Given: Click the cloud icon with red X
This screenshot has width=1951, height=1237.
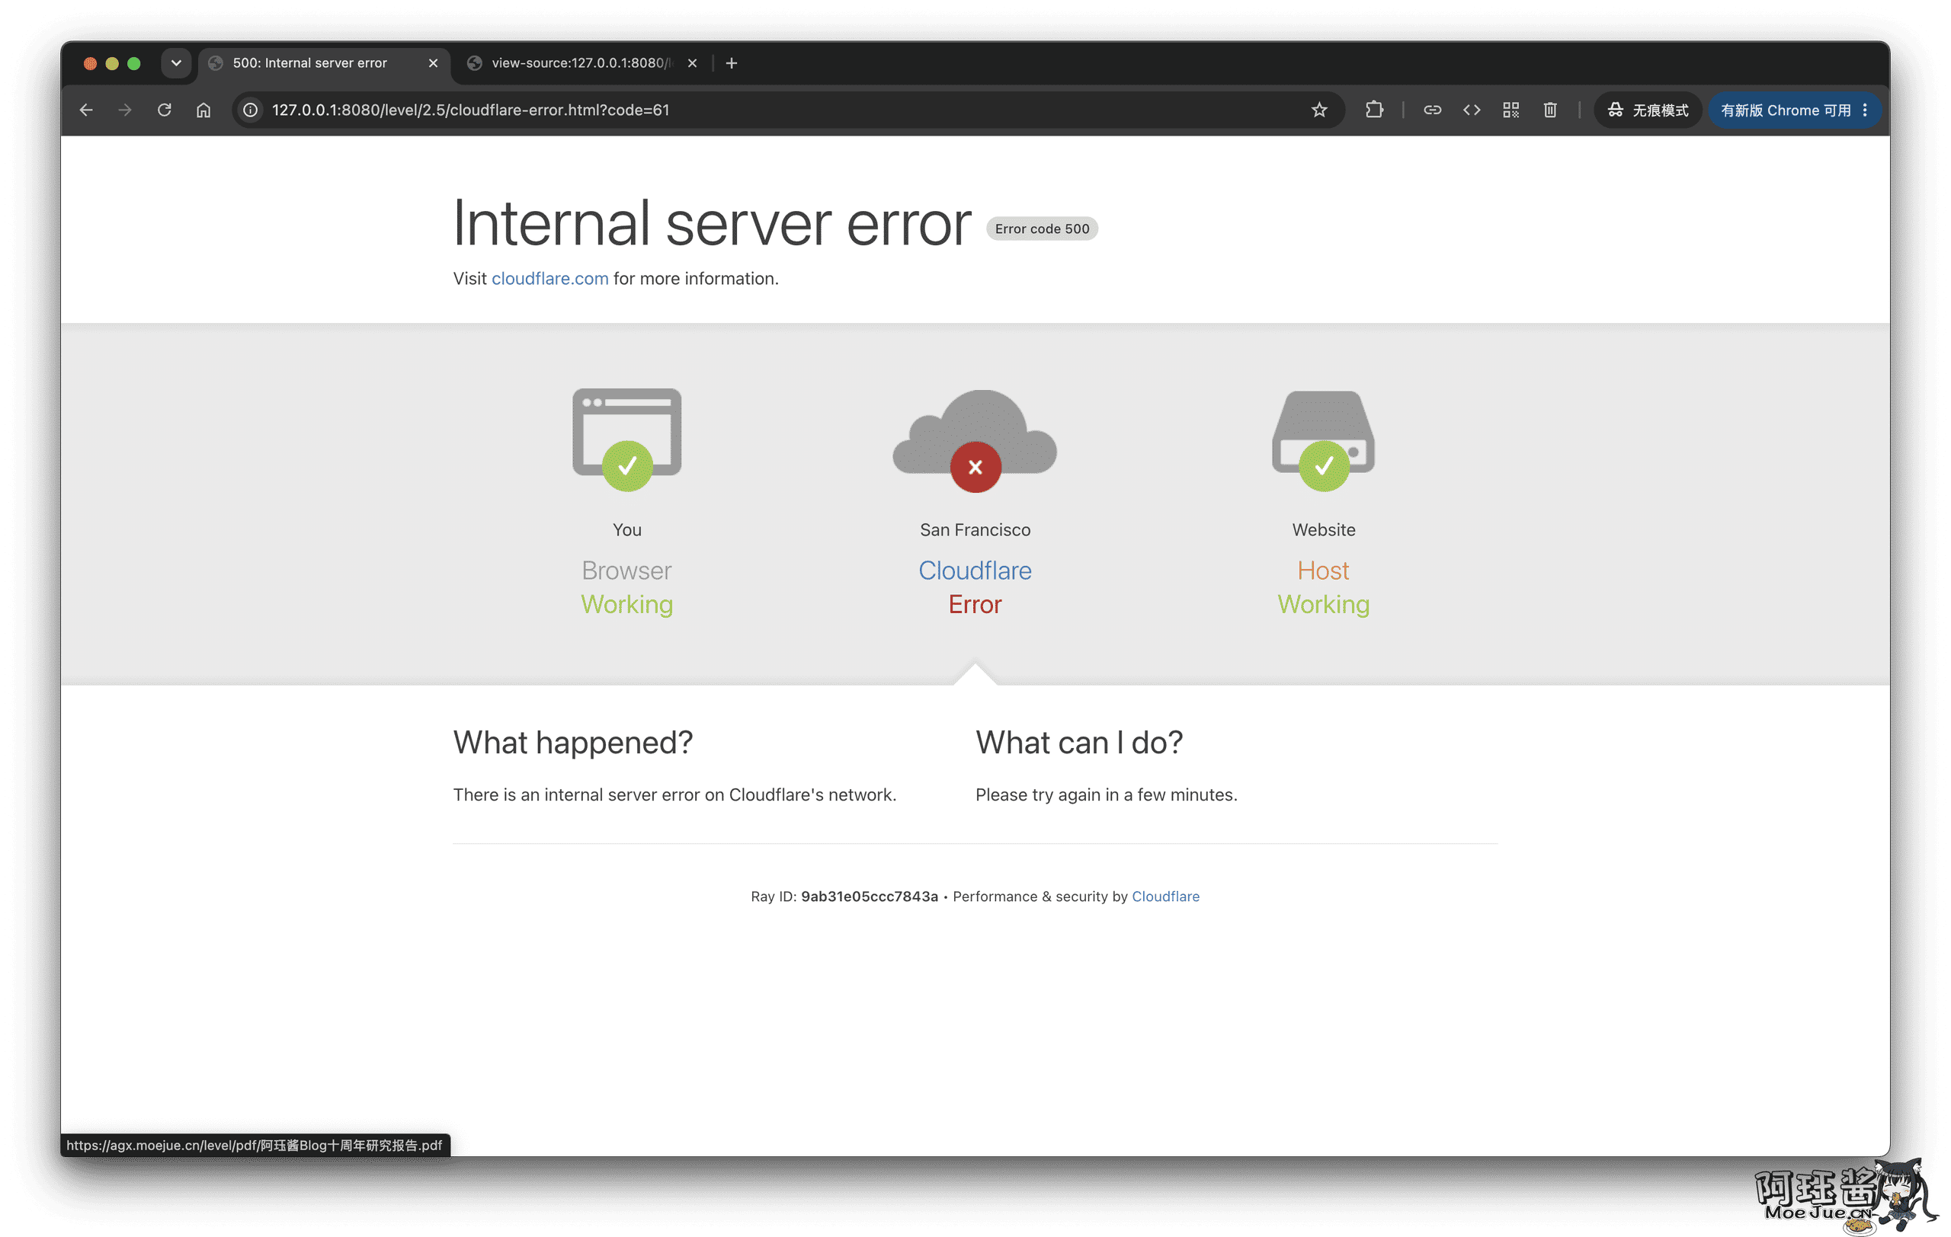Looking at the screenshot, I should (975, 440).
